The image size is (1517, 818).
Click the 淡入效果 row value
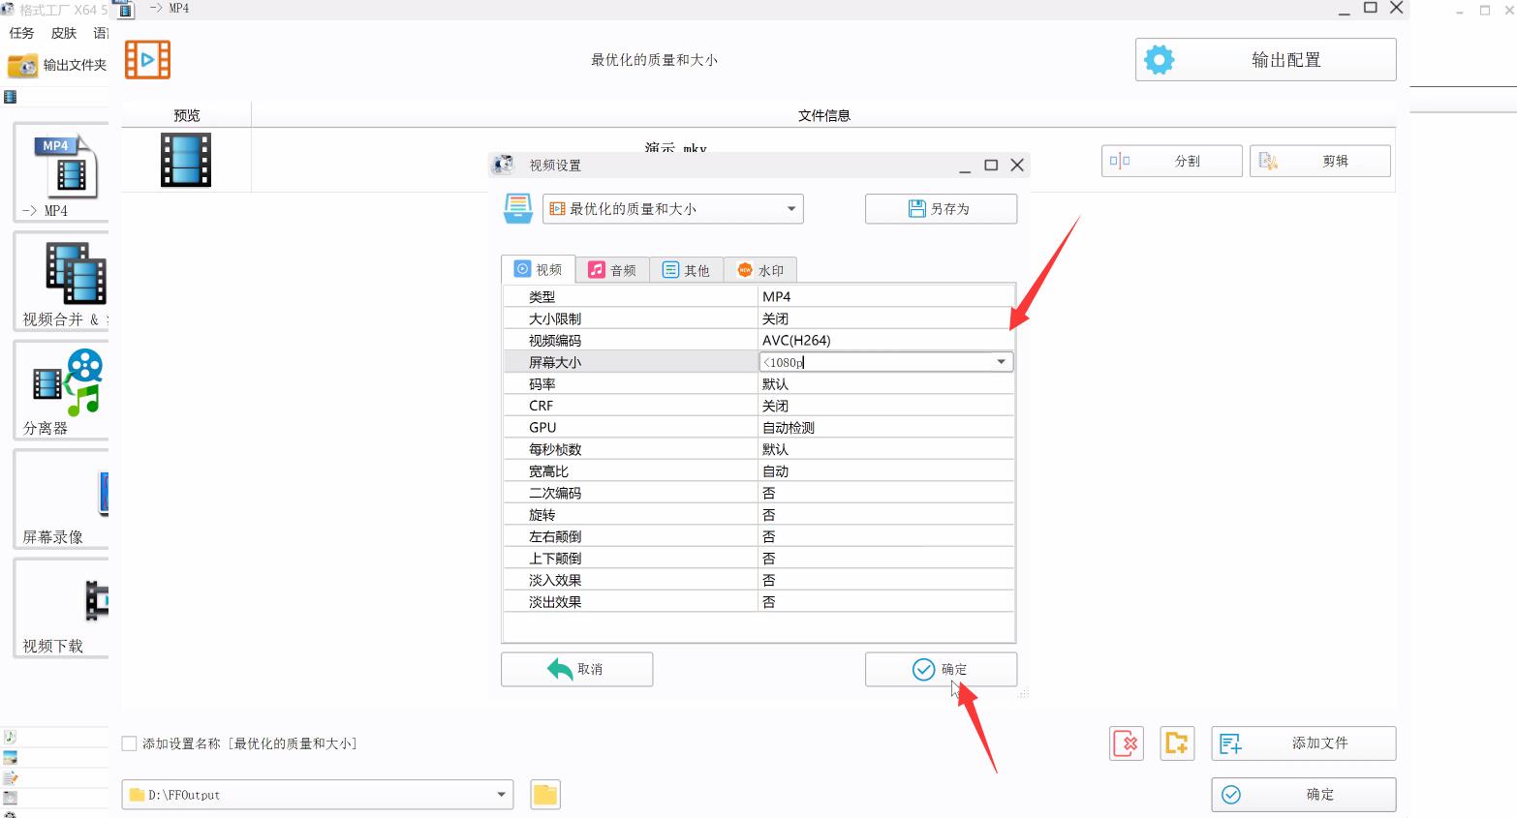[885, 580]
